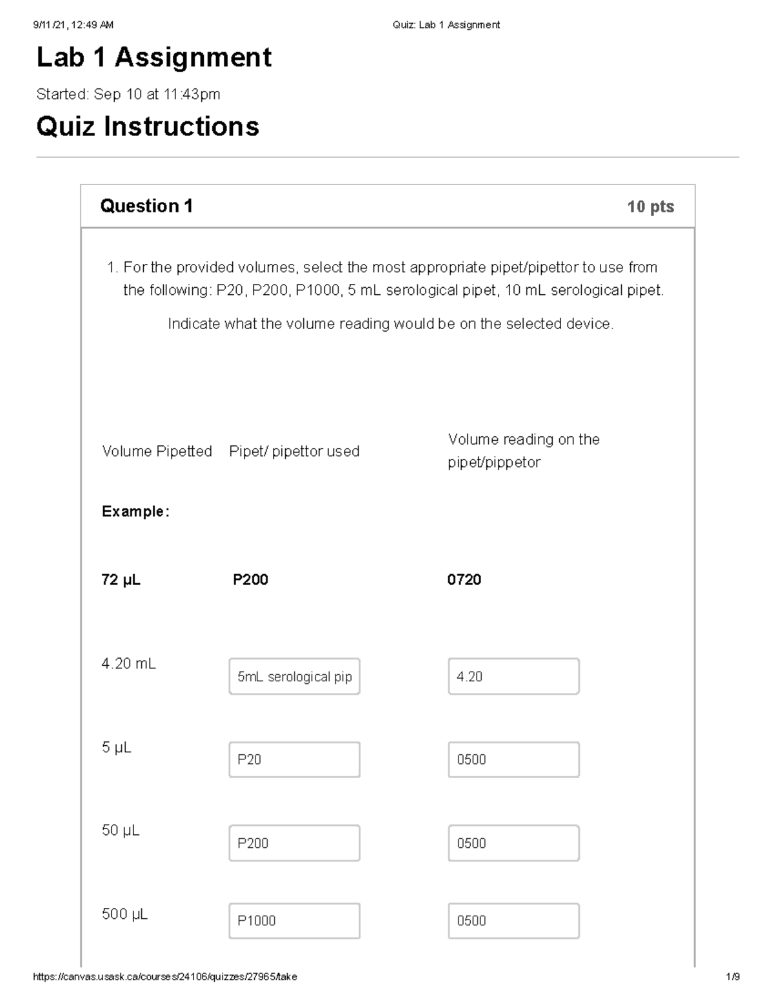774x1002 pixels.
Task: Open the P200 pipettor dropdown for 50 µL
Action: coord(293,842)
